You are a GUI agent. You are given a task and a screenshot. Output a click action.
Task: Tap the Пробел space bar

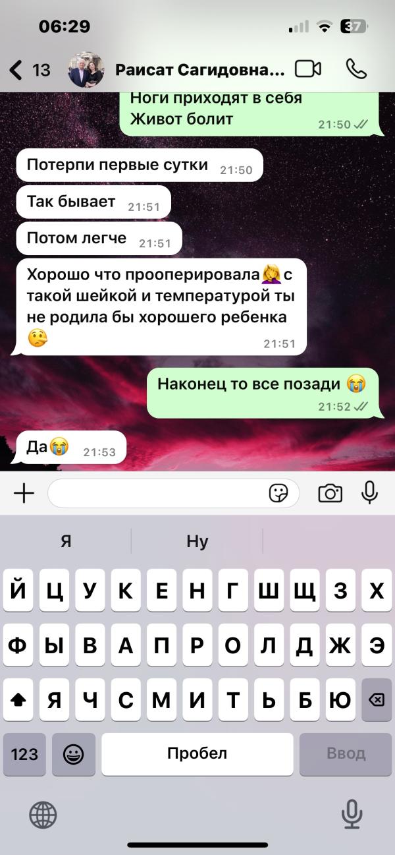point(197,754)
